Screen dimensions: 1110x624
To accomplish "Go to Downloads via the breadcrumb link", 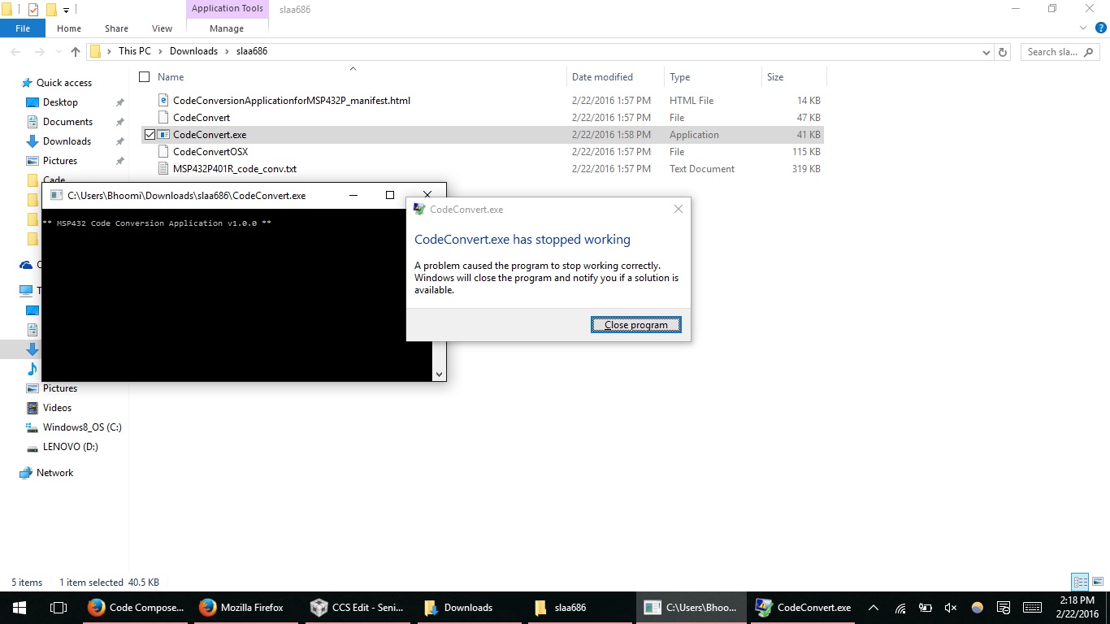I will tap(193, 50).
